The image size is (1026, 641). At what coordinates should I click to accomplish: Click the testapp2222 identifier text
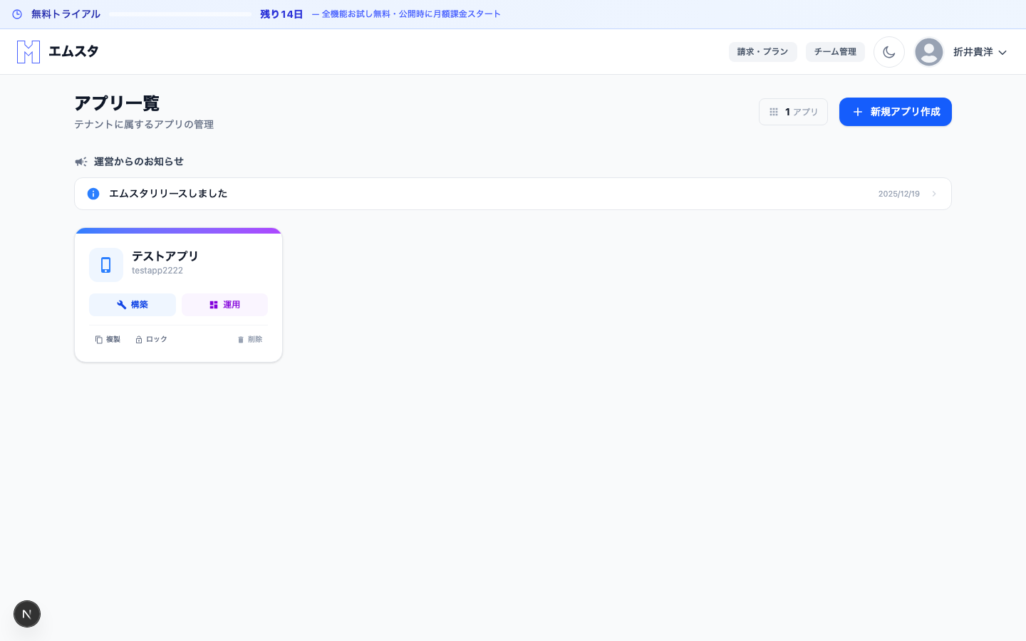tap(157, 271)
